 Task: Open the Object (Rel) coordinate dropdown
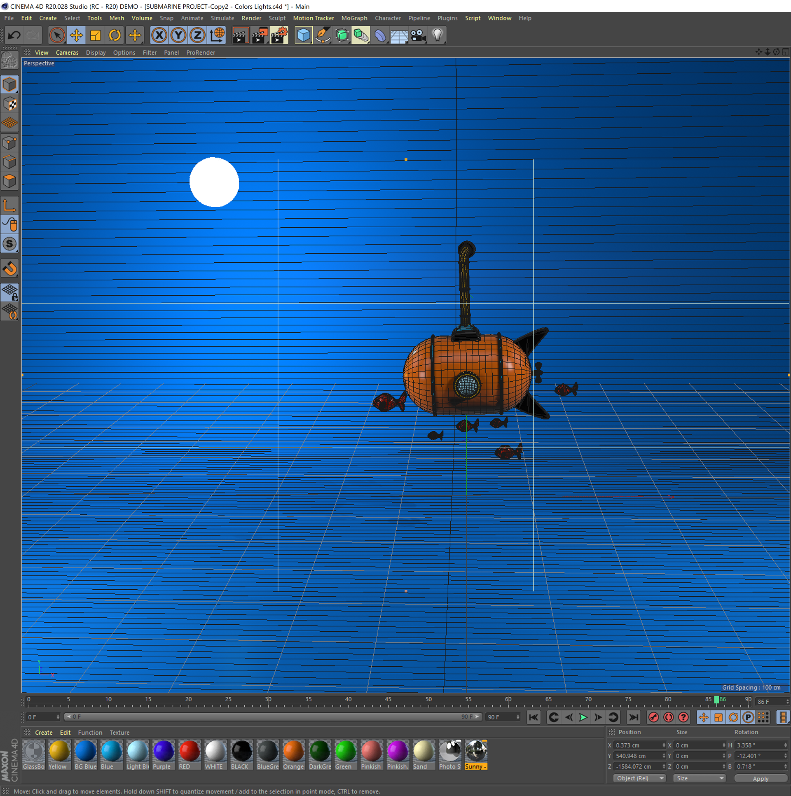(x=639, y=778)
